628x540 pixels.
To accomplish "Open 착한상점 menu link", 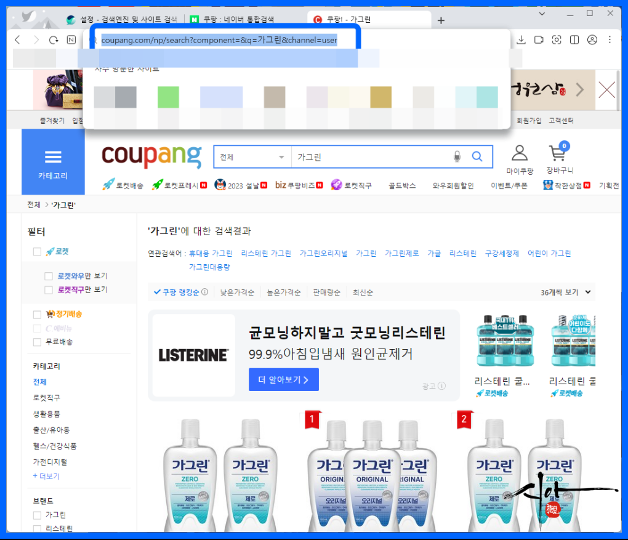I will [566, 185].
